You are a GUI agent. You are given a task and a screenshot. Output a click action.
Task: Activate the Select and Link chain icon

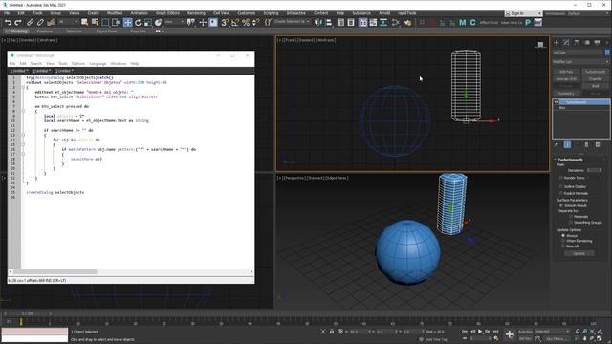pos(30,23)
